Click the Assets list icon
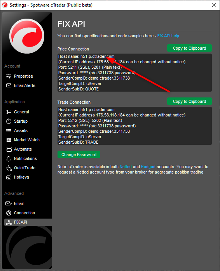The width and height of the screenshot is (220, 271). (x=9, y=131)
